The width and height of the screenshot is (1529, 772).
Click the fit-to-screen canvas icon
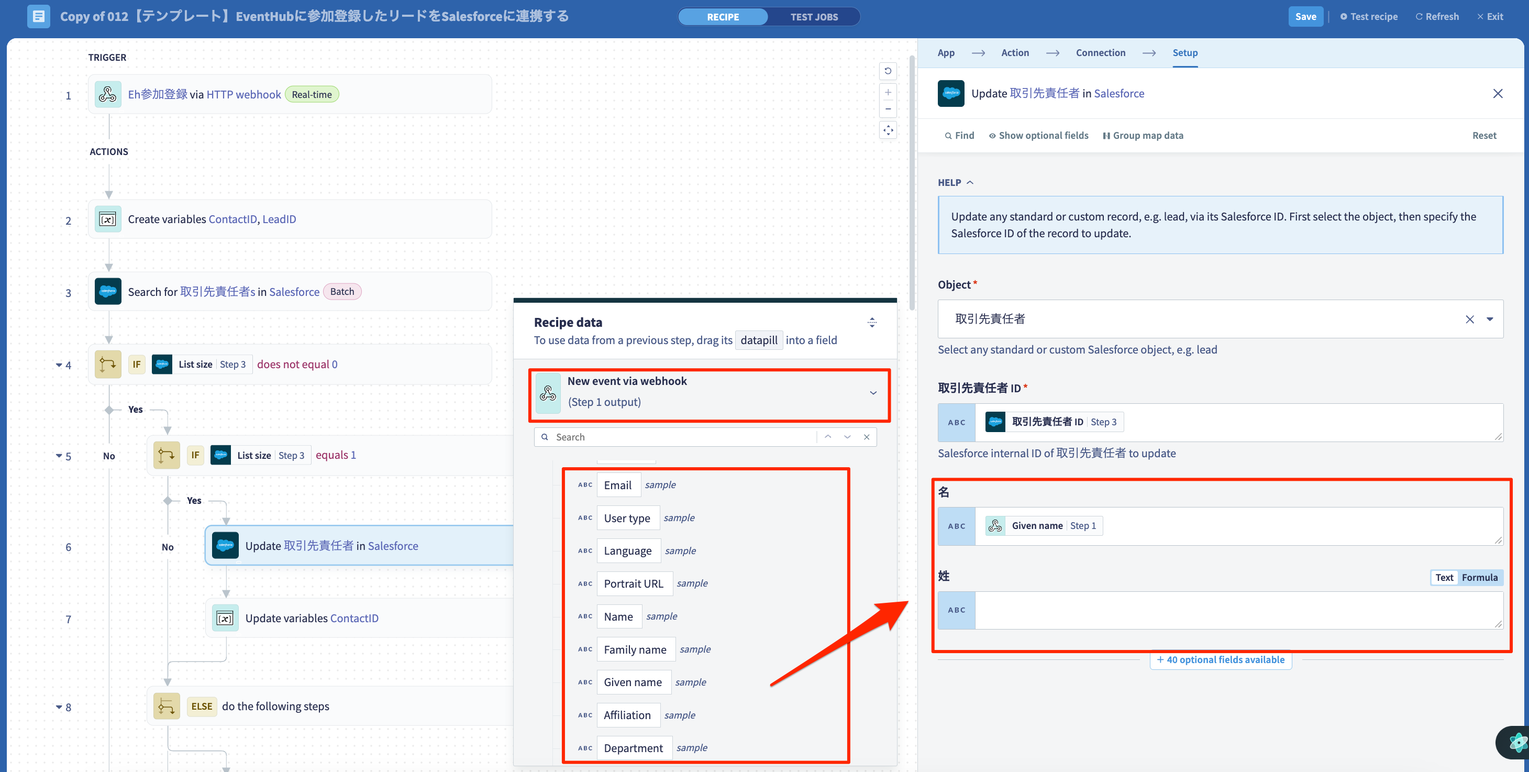888,130
